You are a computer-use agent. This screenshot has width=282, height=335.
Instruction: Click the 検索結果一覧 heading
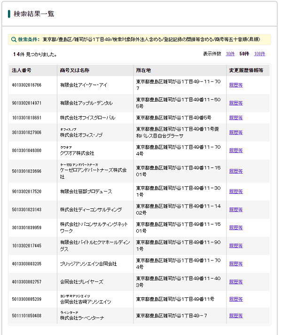coord(34,14)
